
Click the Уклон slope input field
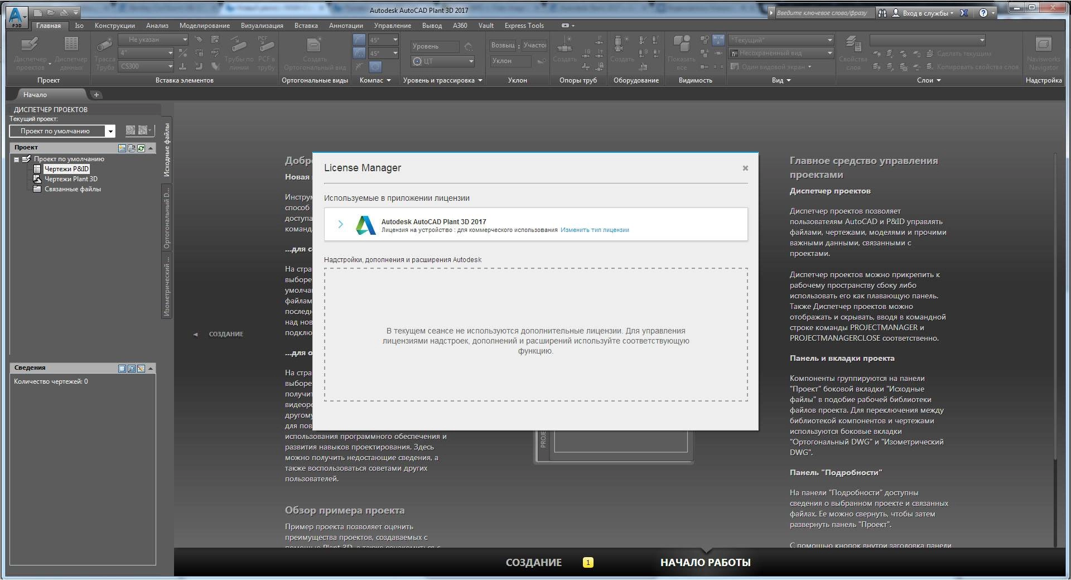pyautogui.click(x=510, y=61)
